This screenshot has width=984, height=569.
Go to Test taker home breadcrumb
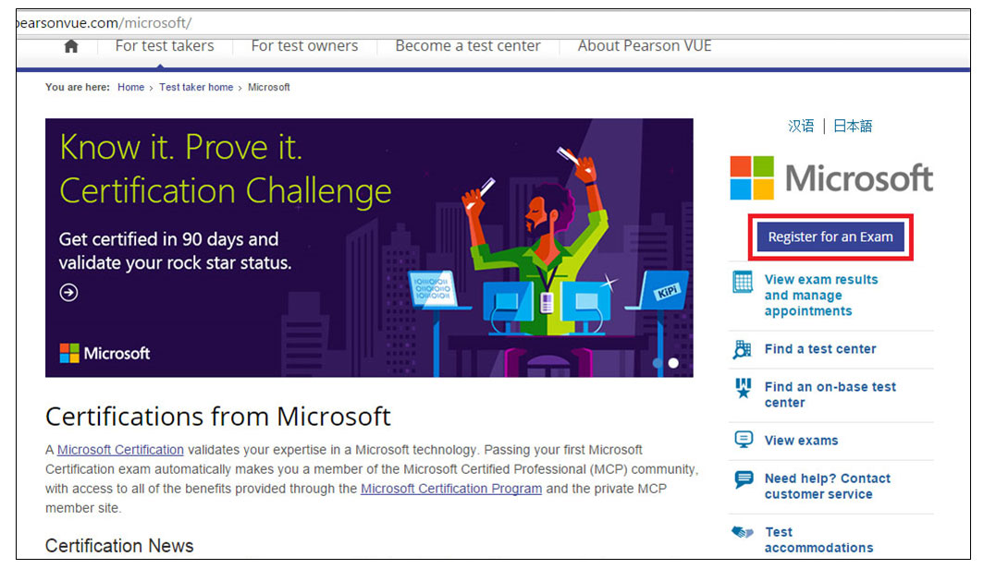196,87
